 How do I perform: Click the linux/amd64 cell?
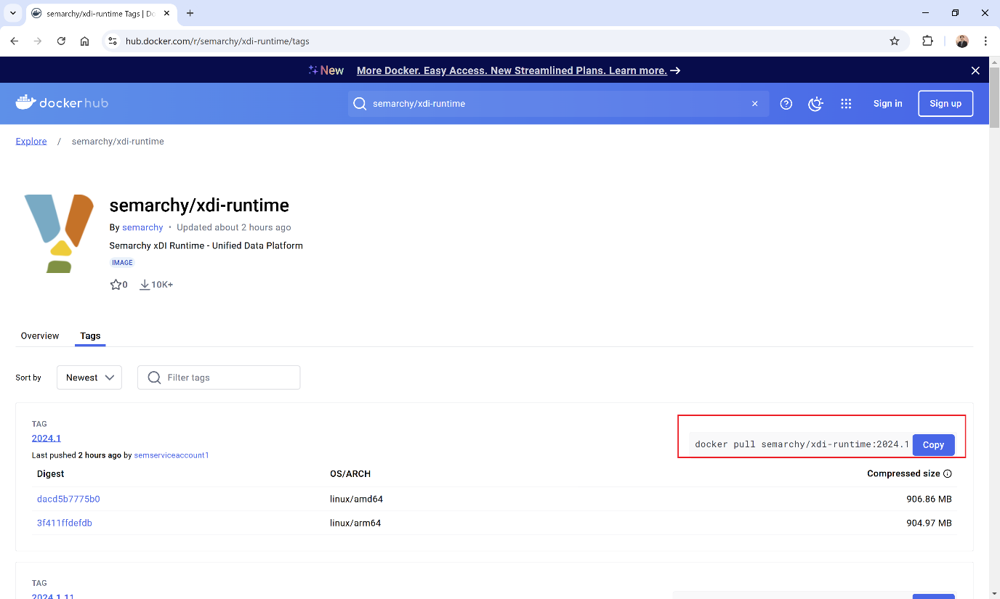click(x=356, y=499)
